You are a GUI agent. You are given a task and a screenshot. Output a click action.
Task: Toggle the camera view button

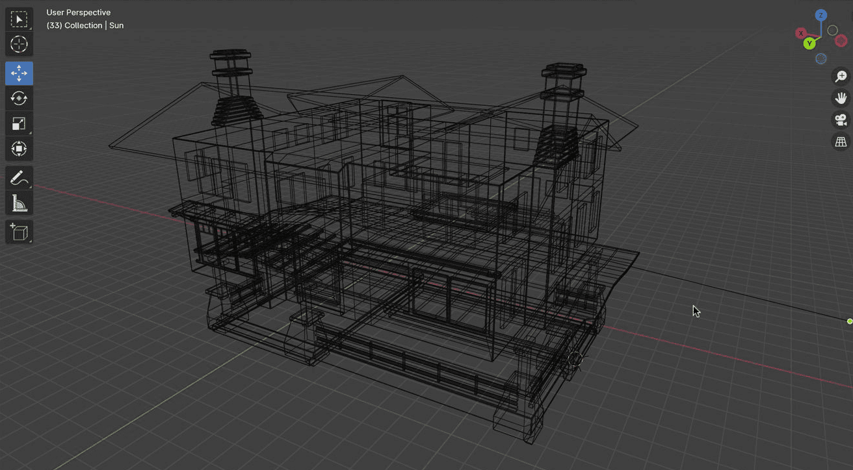pyautogui.click(x=841, y=120)
